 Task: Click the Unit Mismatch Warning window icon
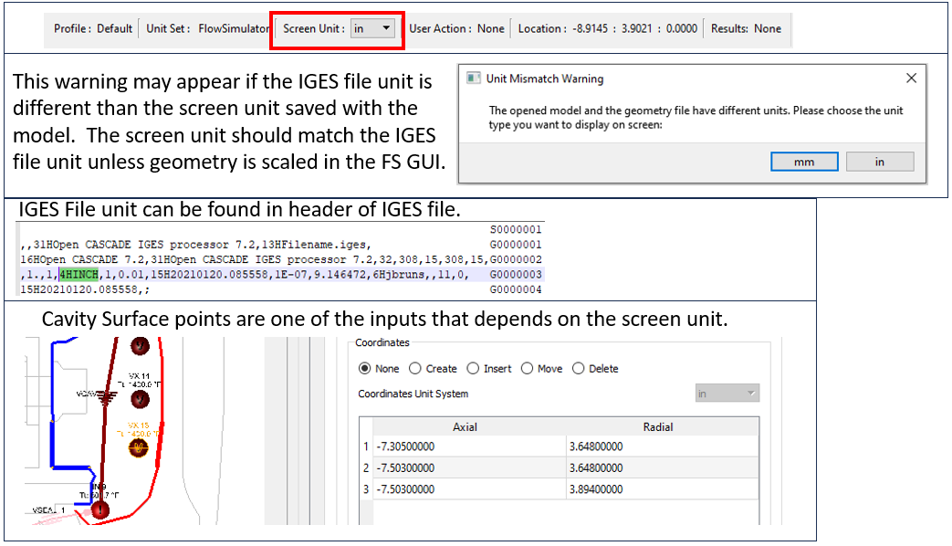(473, 79)
